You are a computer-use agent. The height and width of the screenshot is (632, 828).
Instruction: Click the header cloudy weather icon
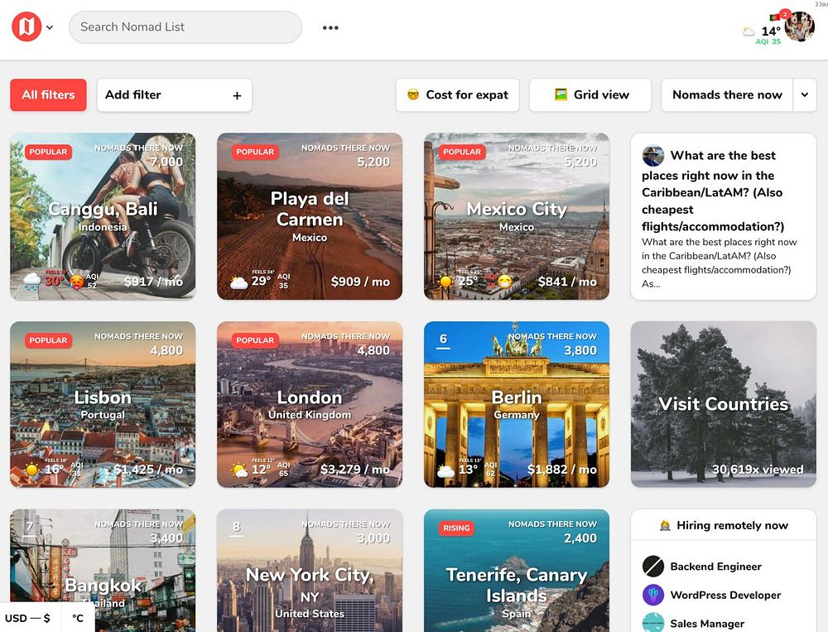coord(749,31)
